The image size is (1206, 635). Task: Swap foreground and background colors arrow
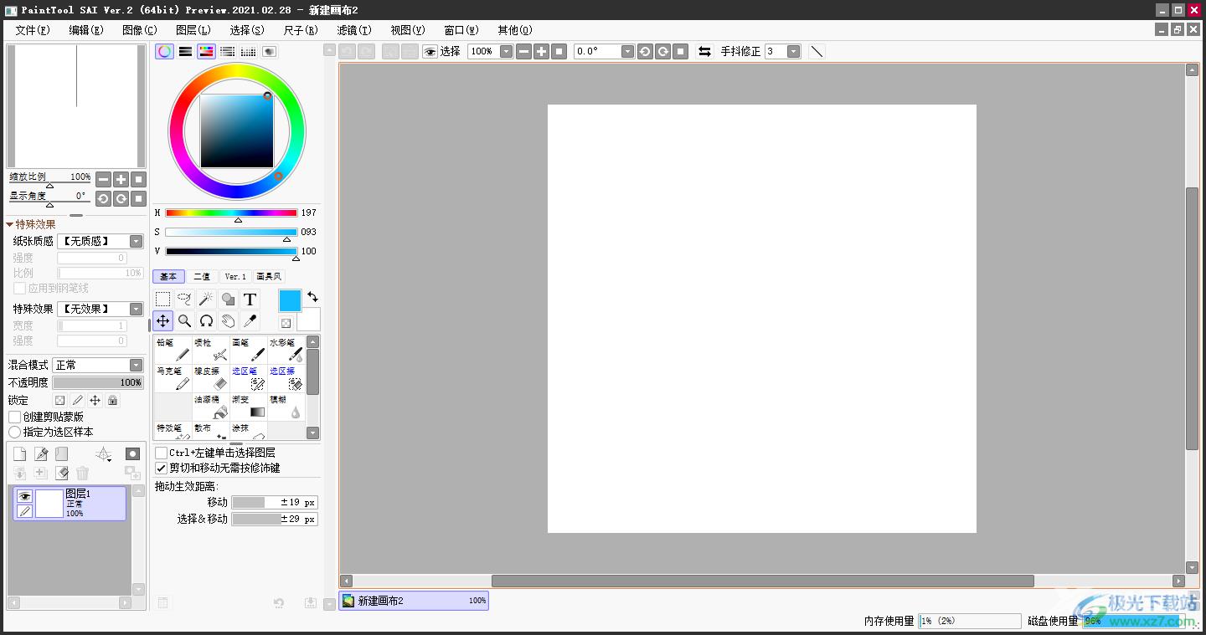(312, 297)
